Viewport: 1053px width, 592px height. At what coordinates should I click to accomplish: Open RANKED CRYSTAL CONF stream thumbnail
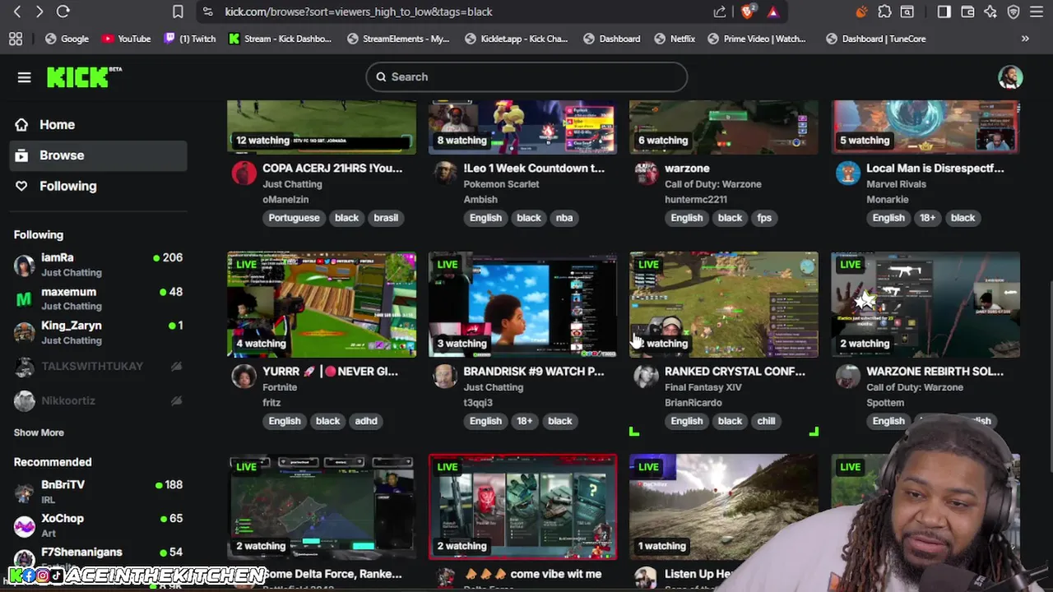coord(724,305)
